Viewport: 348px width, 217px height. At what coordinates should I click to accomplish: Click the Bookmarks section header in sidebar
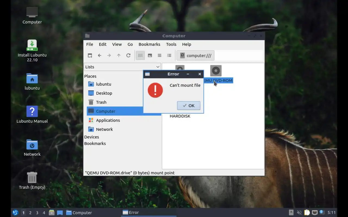tap(95, 143)
